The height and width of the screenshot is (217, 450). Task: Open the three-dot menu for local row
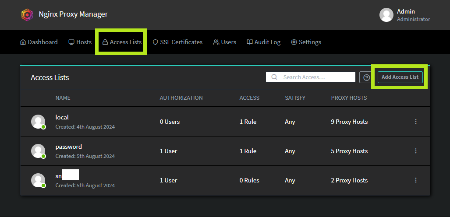pyautogui.click(x=415, y=122)
